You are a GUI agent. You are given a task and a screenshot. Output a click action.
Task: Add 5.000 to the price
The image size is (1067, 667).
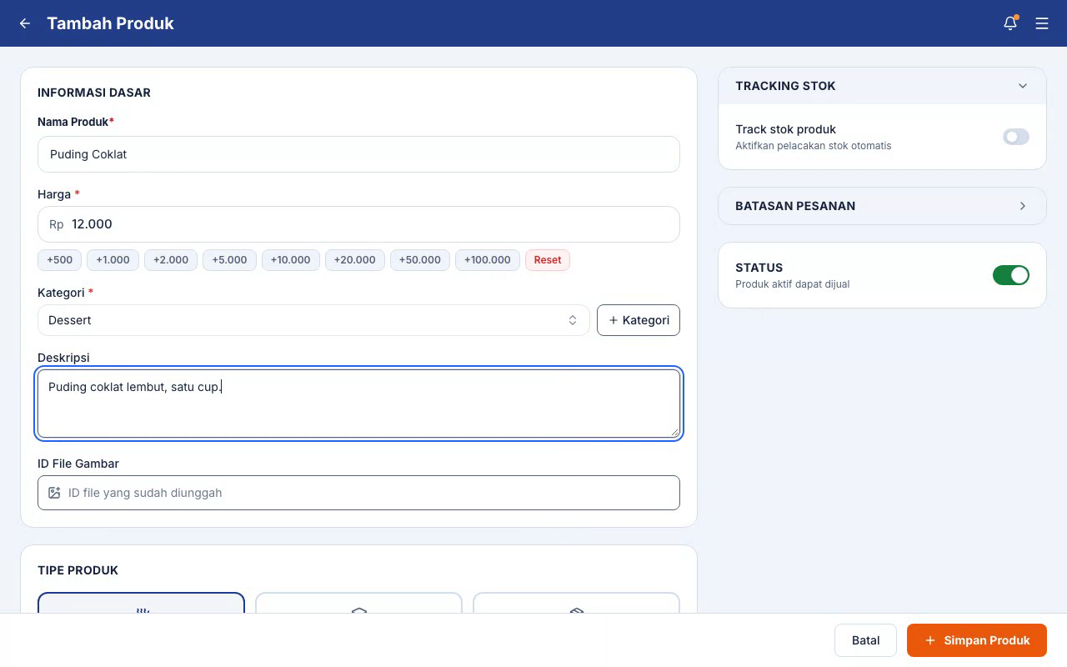tap(229, 260)
